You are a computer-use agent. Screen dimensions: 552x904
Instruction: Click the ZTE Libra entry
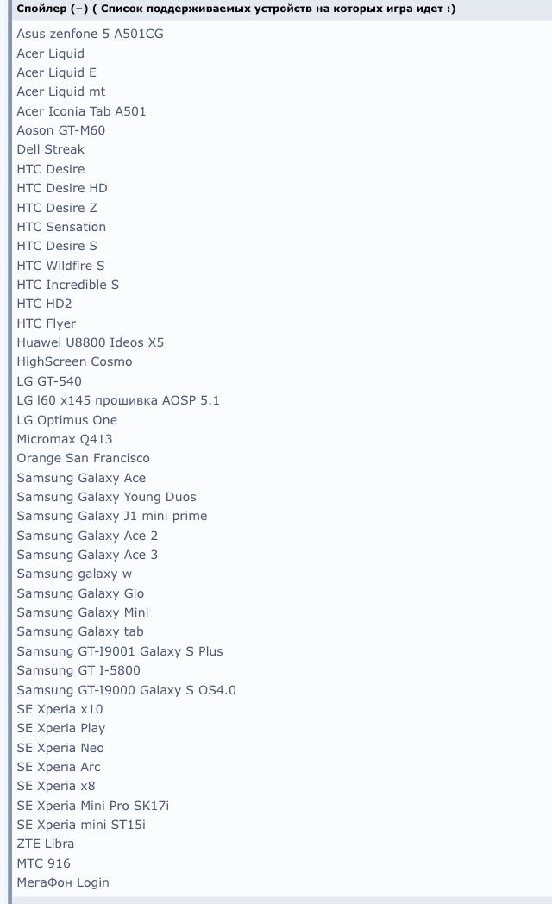(x=46, y=844)
